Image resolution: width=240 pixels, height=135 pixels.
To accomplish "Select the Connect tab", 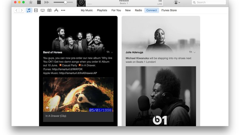I will click(x=152, y=10).
